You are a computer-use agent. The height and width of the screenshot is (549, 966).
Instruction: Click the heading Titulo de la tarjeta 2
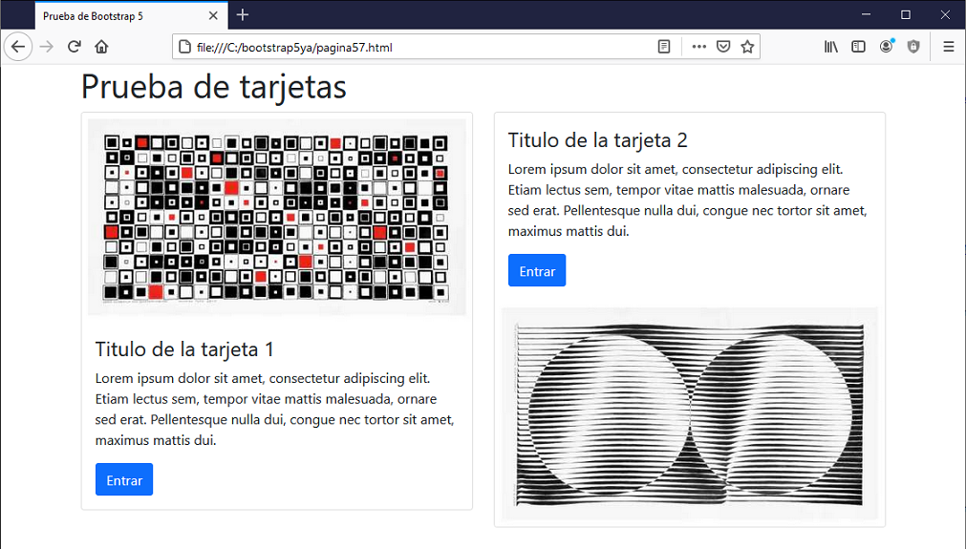coord(597,140)
